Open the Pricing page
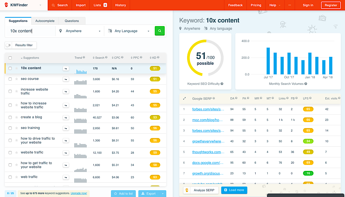Image resolution: width=345 pixels, height=197 pixels. pos(256,5)
